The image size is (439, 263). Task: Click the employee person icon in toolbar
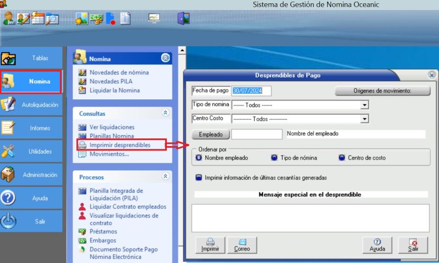coord(8,19)
